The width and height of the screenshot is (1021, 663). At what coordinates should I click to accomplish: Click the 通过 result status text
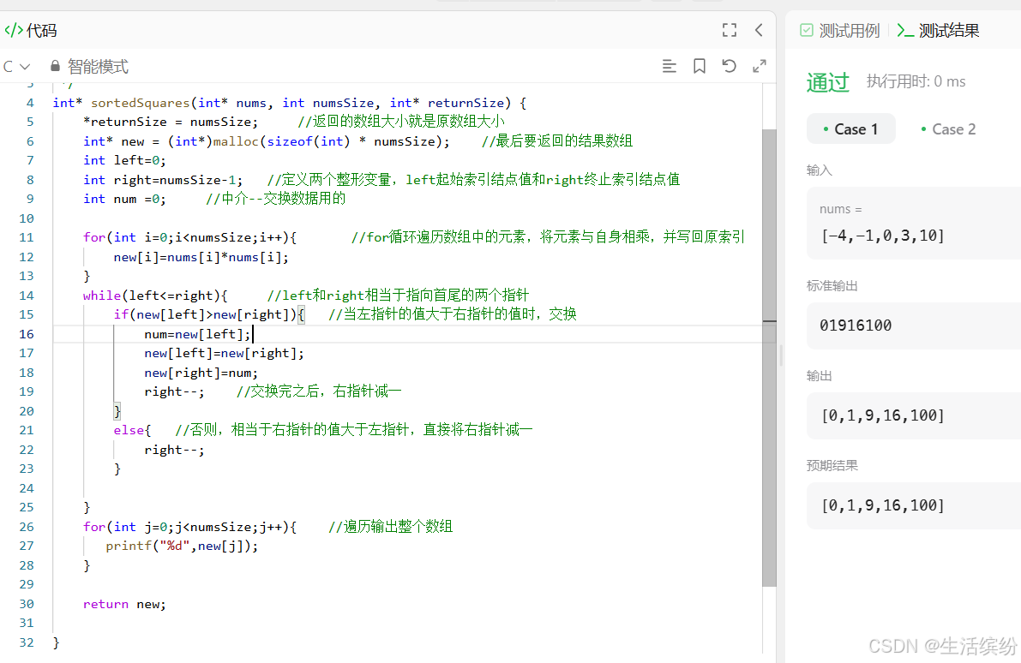tap(828, 81)
